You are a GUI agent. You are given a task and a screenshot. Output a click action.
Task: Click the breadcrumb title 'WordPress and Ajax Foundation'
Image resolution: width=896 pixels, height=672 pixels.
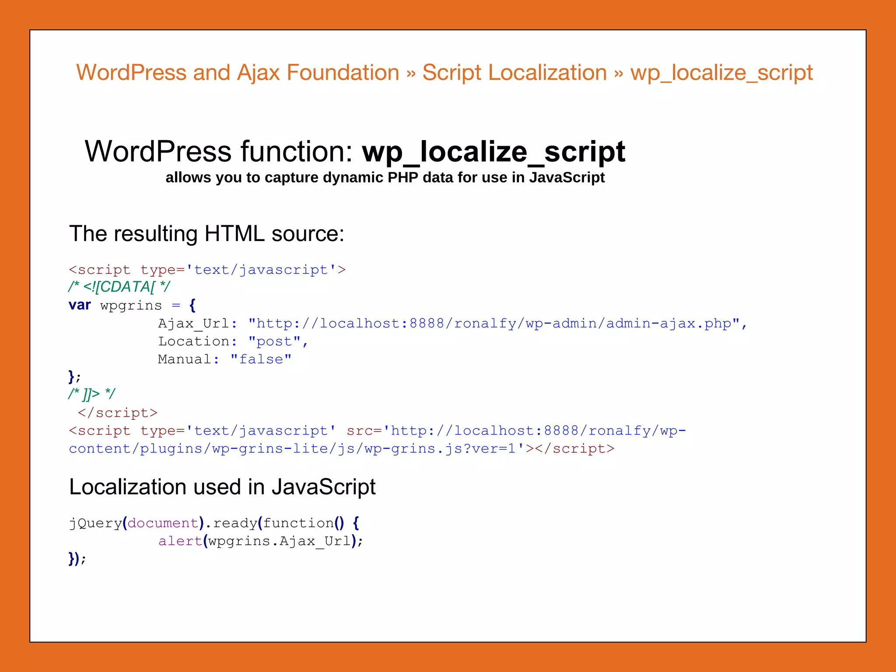[238, 73]
